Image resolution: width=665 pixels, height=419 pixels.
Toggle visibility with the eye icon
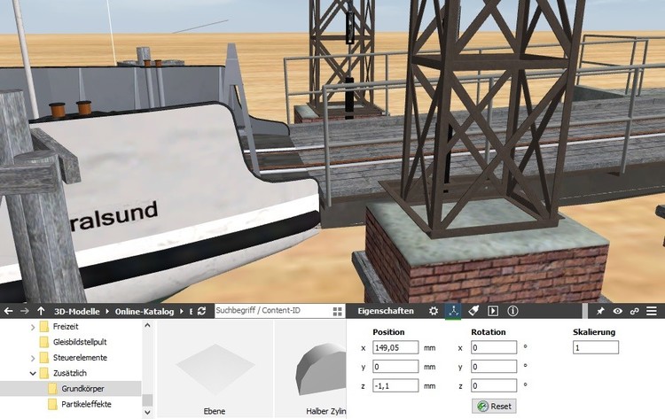[x=617, y=312]
